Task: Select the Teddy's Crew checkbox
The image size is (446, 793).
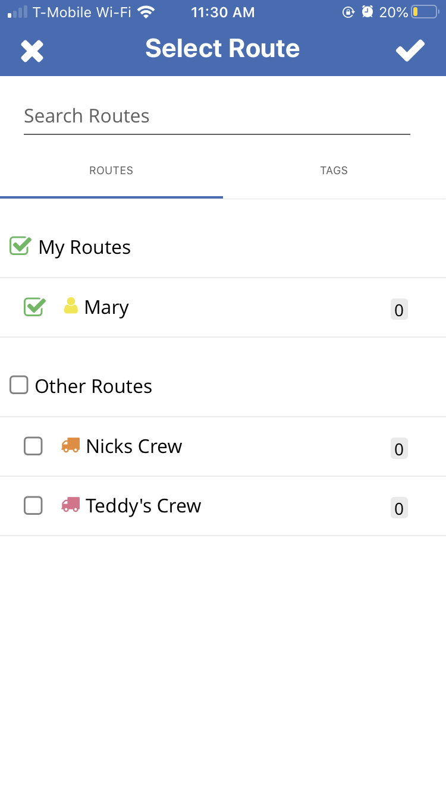Action: point(33,505)
